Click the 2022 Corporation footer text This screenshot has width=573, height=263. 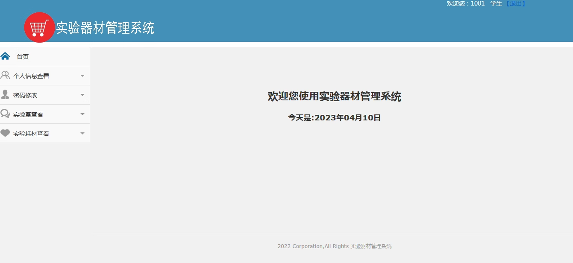pos(335,246)
